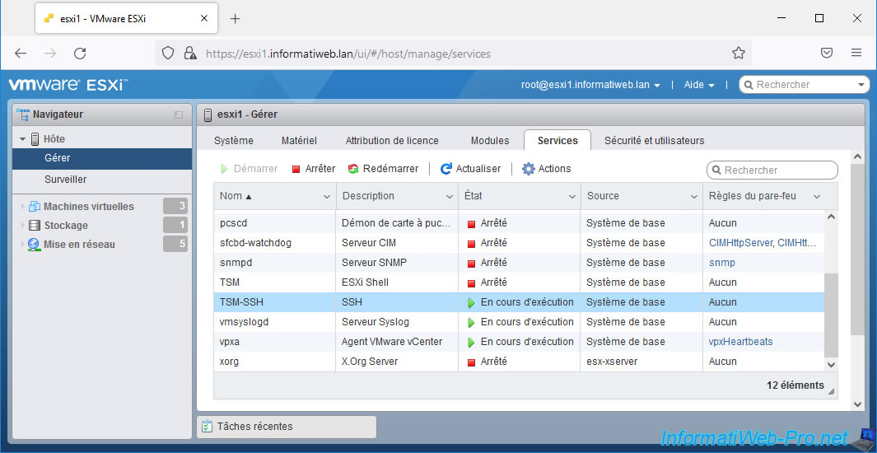Click the red Arrêter stop icon

point(296,169)
